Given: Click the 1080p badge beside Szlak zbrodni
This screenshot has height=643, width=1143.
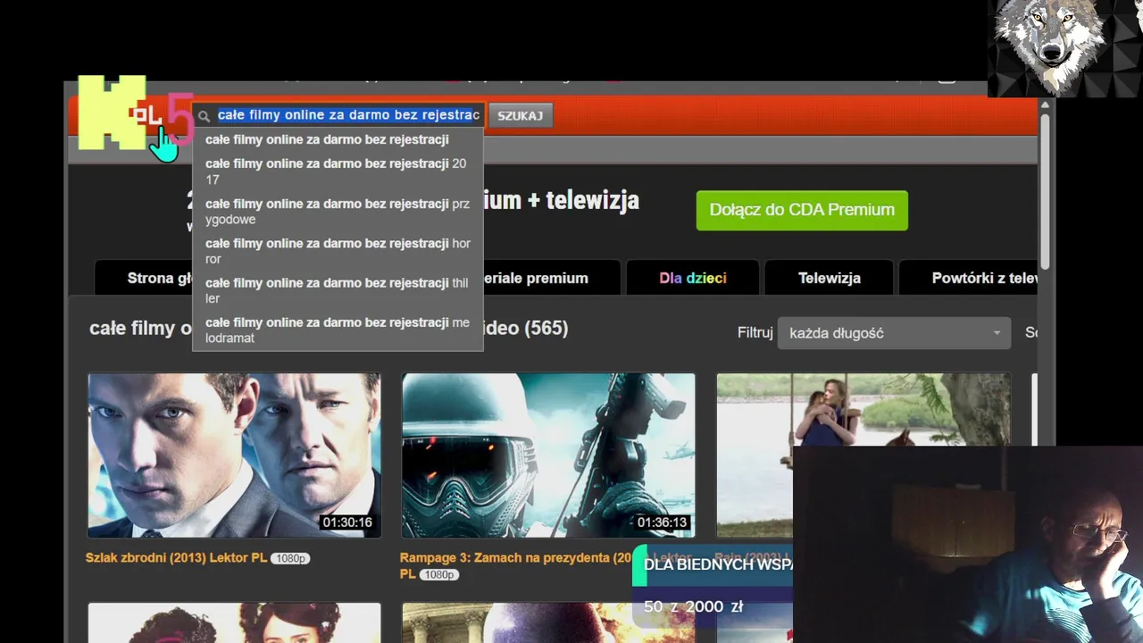Looking at the screenshot, I should [x=290, y=558].
